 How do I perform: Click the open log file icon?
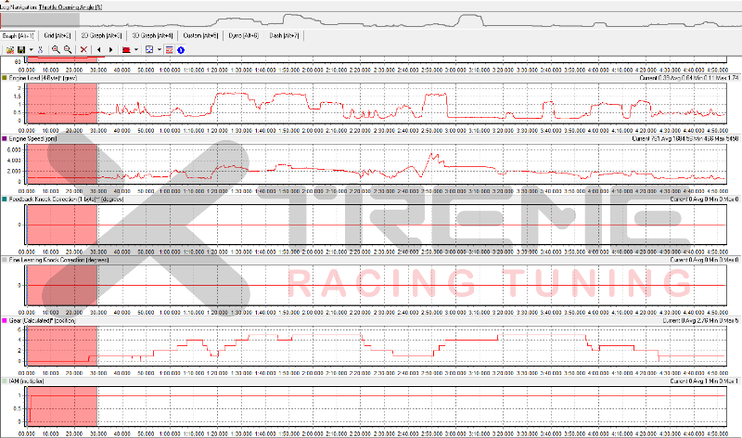(9, 48)
